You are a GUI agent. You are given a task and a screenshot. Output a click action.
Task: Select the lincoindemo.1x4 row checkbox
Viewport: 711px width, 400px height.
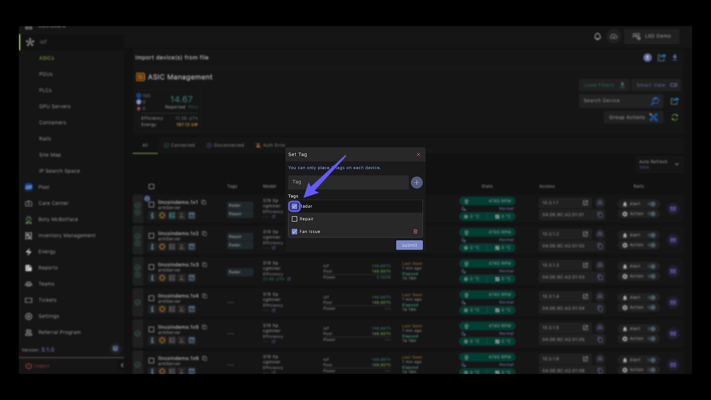pos(151,298)
